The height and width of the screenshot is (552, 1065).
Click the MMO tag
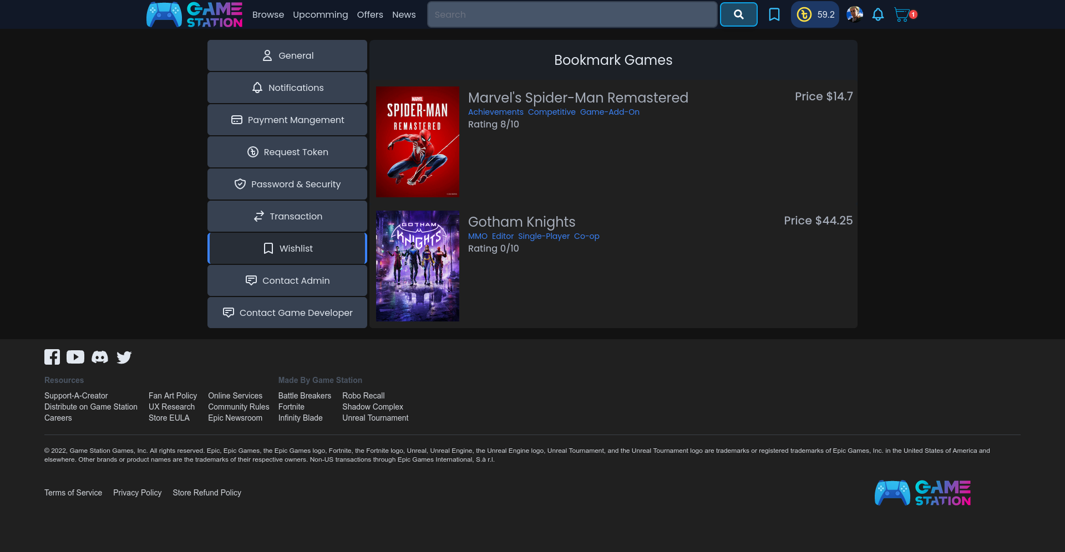coord(478,236)
